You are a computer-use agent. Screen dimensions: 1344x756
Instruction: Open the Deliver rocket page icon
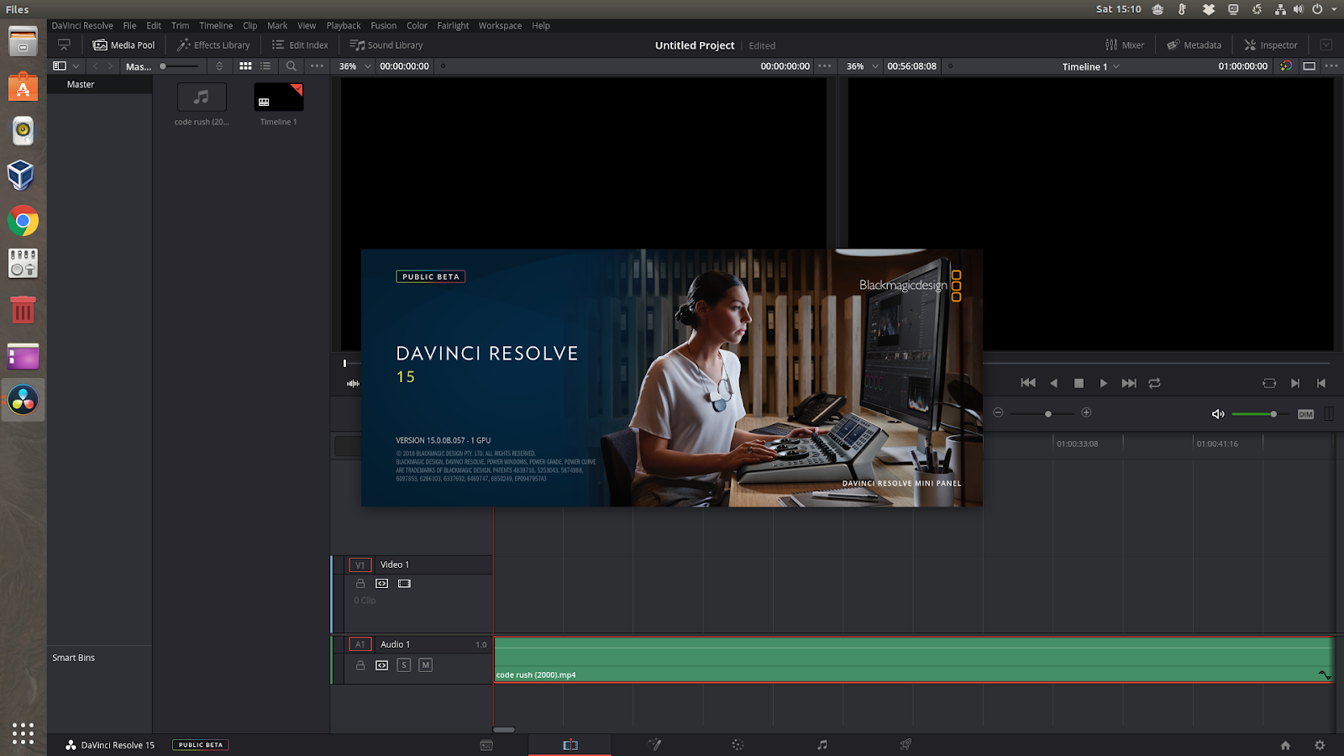point(906,745)
